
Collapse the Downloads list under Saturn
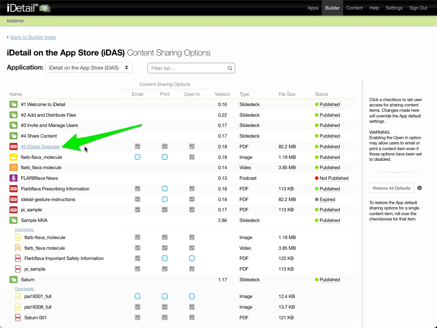24,289
